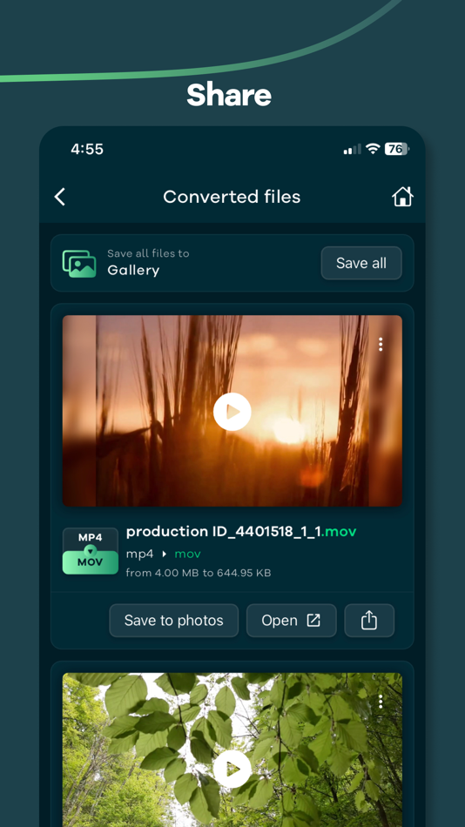Select file name production ID_4401518_1_1.mov
Viewport: 465px width, 827px height.
coord(241,532)
